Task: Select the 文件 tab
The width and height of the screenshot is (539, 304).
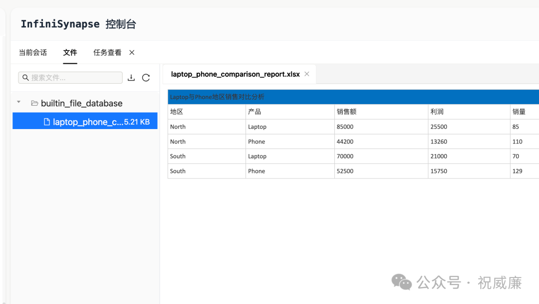Action: pos(70,52)
